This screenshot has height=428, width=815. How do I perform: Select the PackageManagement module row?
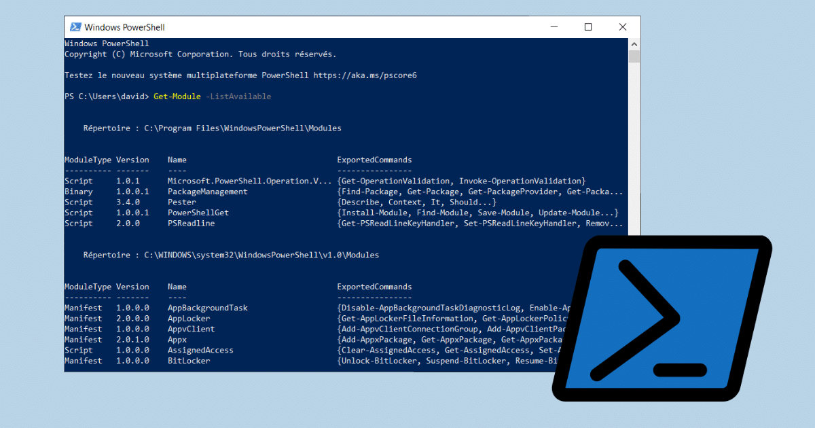(343, 192)
